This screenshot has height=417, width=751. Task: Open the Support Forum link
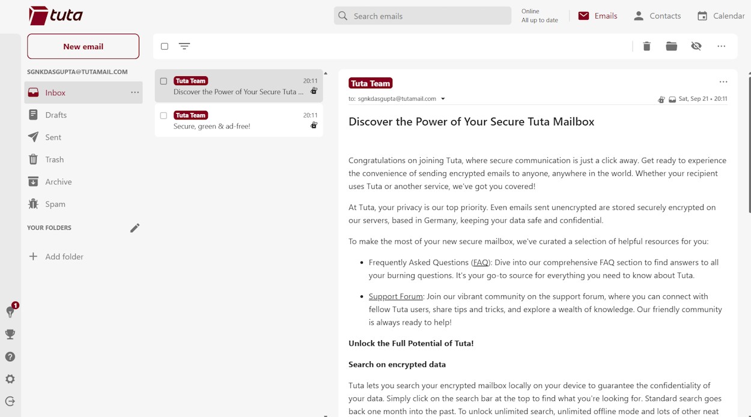396,296
